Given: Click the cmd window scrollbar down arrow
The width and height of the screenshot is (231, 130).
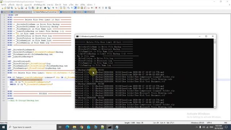Looking at the screenshot, I should 215,107.
